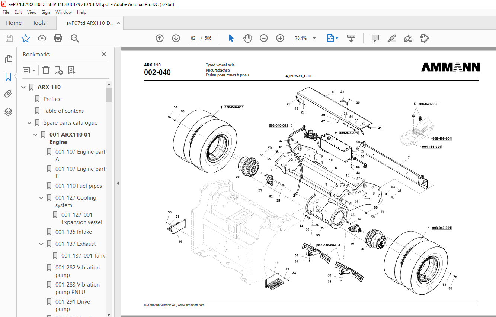Image resolution: width=496 pixels, height=317 pixels.
Task: Collapse 001-127 Cooling system bookmark
Action: tap(41, 198)
